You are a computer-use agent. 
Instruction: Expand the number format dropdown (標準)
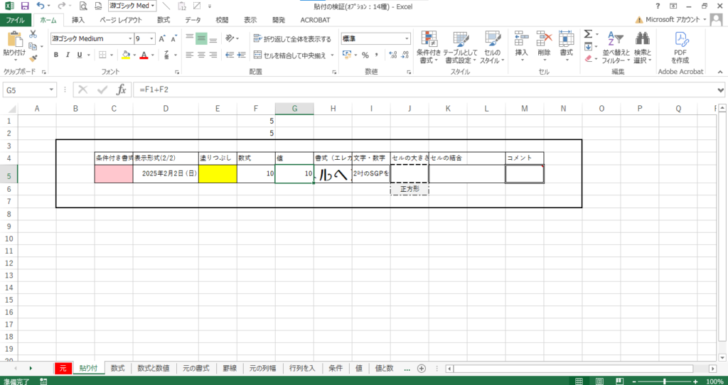pyautogui.click(x=407, y=38)
